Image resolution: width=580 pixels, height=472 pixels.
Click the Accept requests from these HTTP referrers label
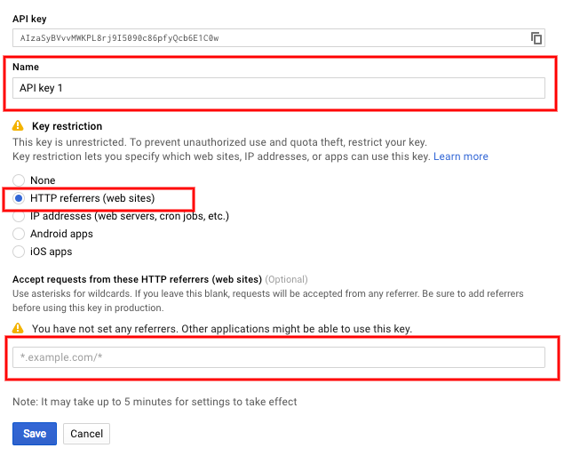click(x=137, y=279)
